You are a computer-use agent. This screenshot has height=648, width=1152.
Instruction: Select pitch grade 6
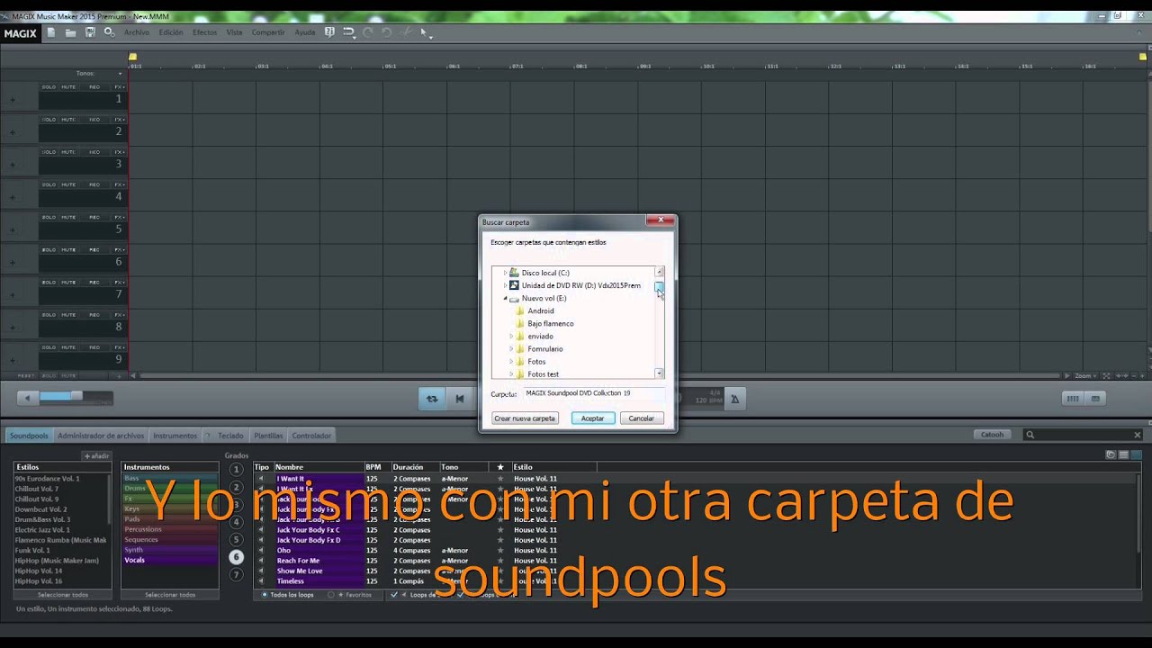[x=237, y=557]
